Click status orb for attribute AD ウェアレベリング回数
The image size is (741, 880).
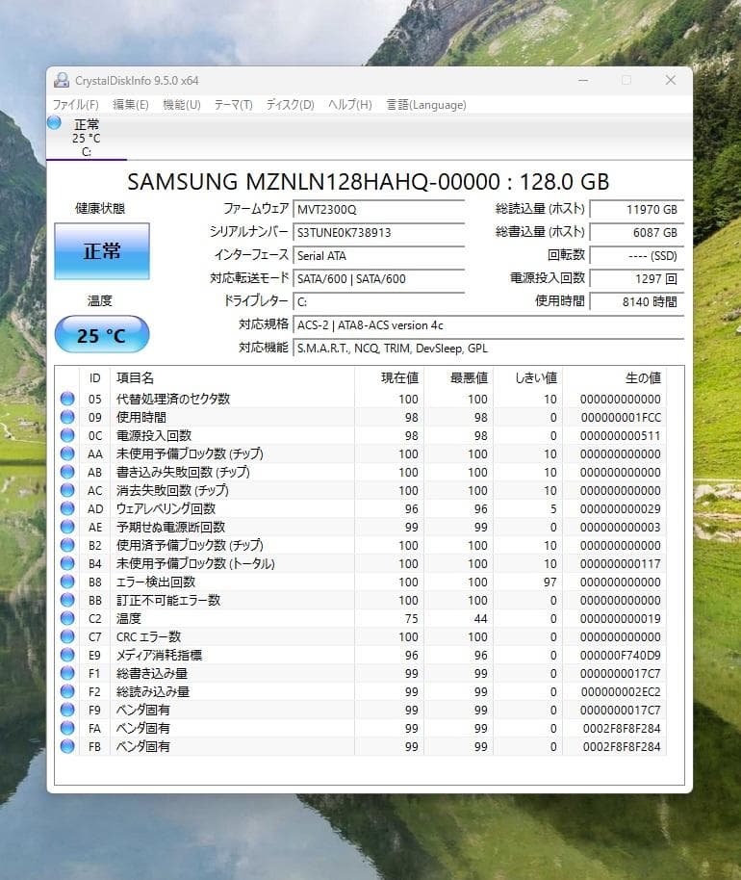(x=67, y=508)
